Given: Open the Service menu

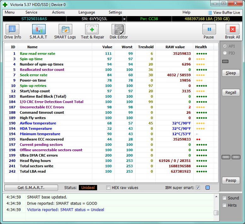Looking at the screenshot, I should pos(32,12).
